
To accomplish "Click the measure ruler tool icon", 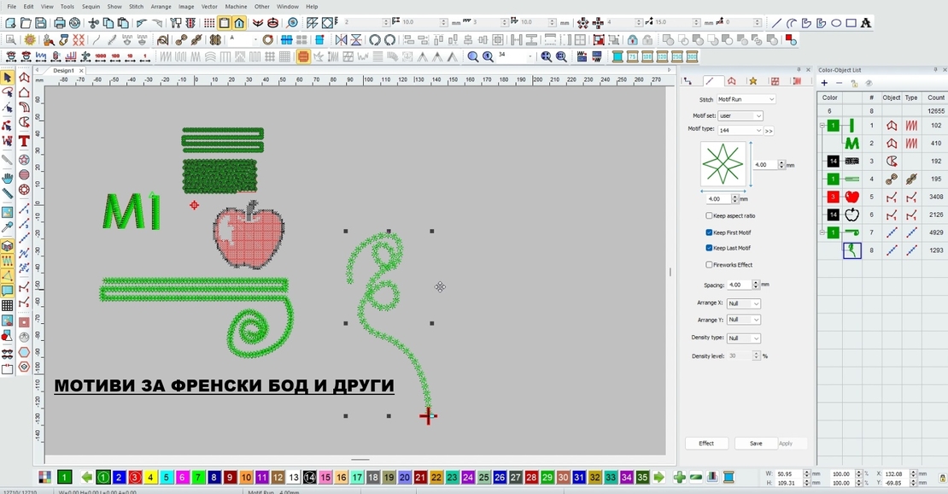I will click(7, 191).
